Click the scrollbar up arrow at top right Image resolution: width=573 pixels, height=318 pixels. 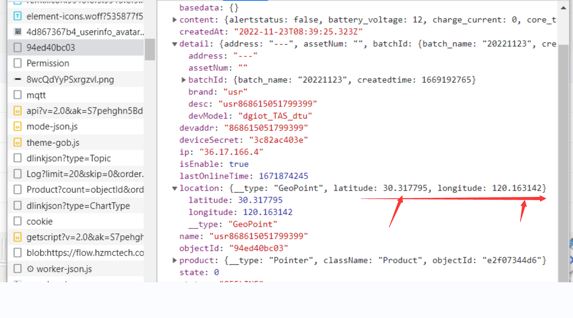click(x=563, y=7)
